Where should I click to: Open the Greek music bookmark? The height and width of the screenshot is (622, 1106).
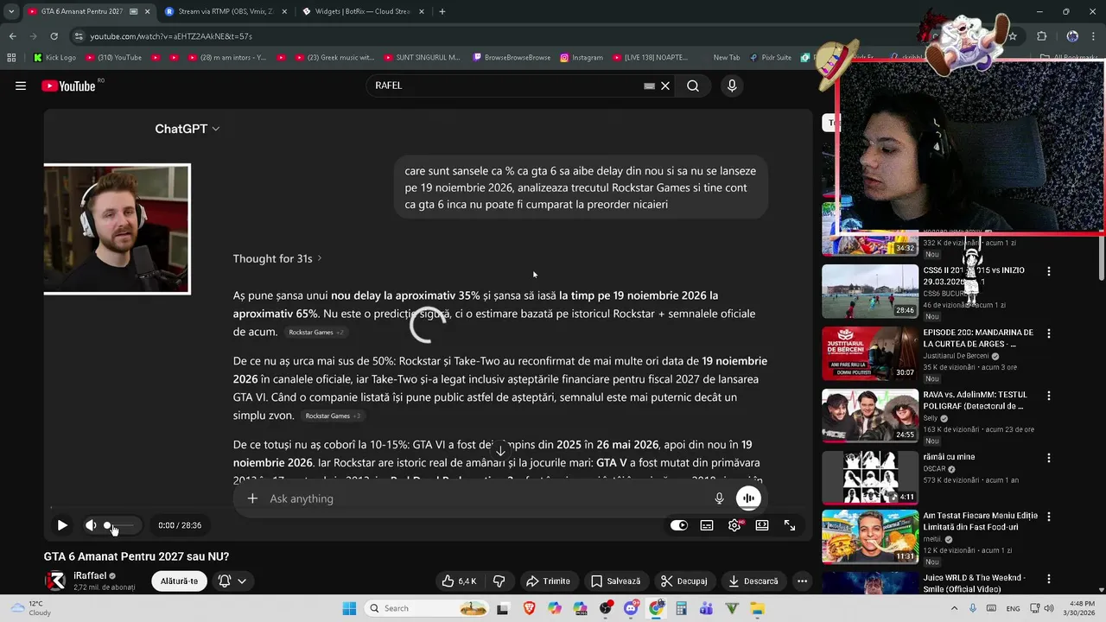tap(334, 58)
